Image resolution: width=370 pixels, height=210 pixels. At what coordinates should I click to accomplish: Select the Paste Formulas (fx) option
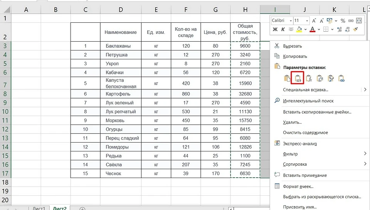click(x=309, y=78)
